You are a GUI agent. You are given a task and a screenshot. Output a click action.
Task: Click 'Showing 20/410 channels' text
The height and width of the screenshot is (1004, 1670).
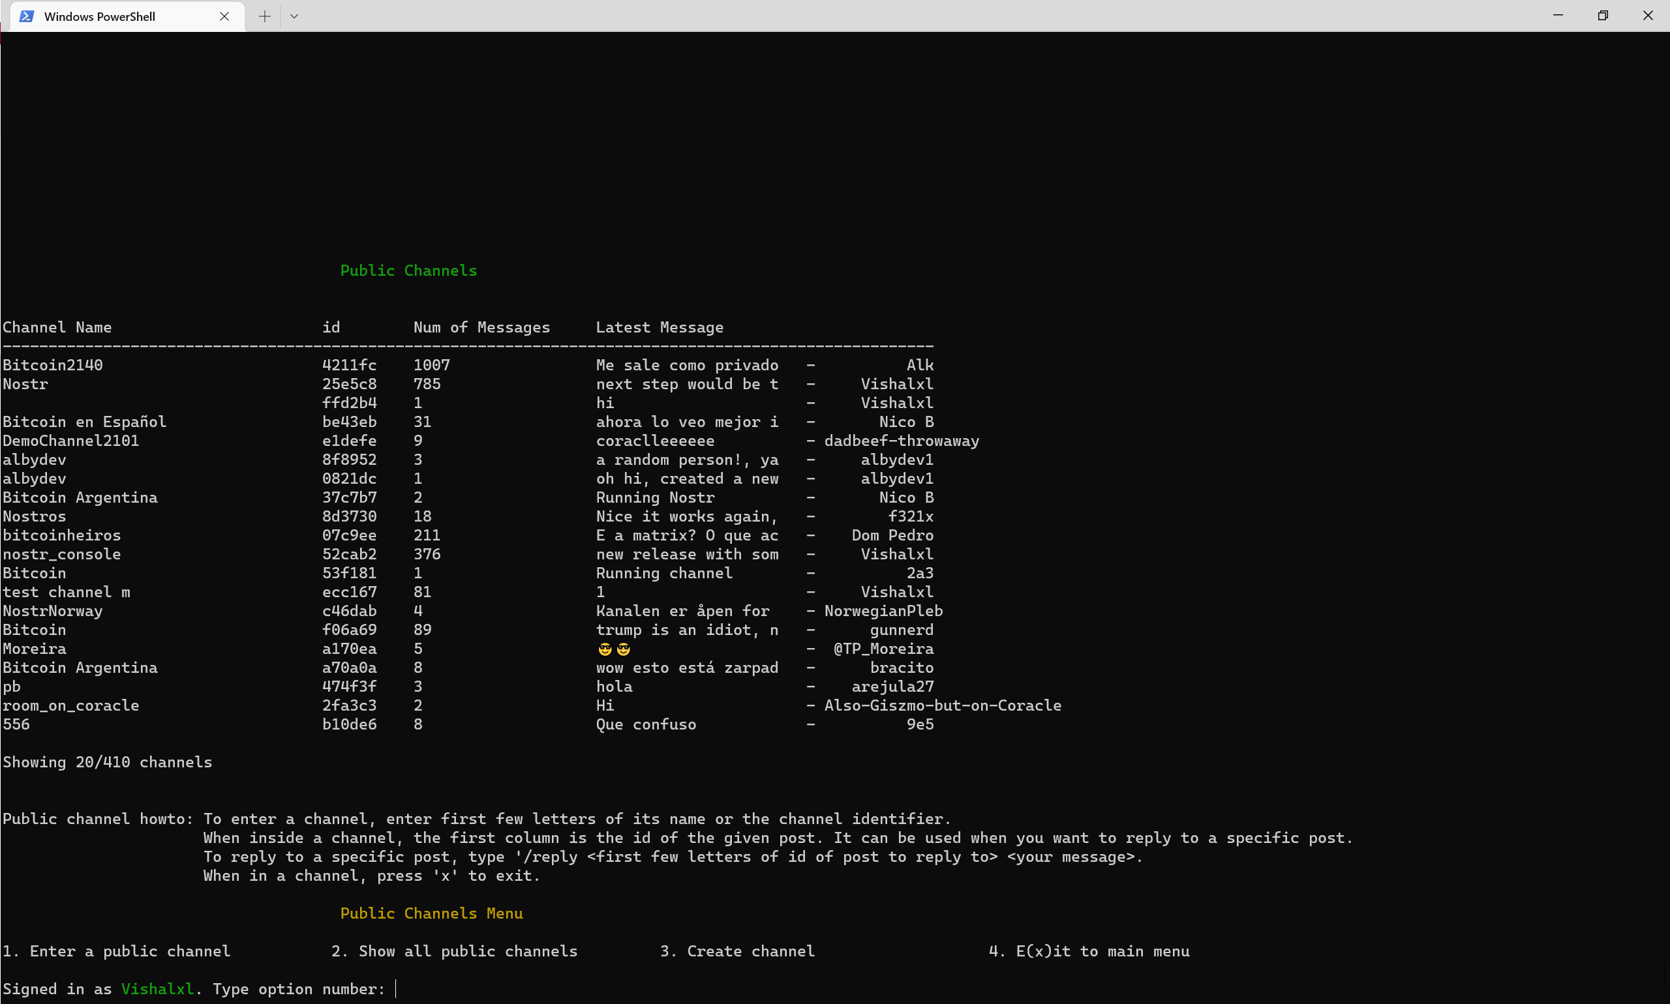(107, 763)
